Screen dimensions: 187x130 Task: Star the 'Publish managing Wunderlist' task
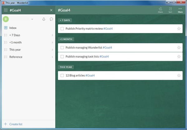(x=179, y=48)
